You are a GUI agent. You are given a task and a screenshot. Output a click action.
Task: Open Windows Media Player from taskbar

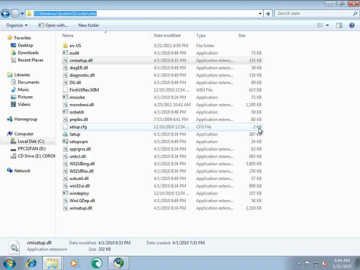tap(75, 263)
